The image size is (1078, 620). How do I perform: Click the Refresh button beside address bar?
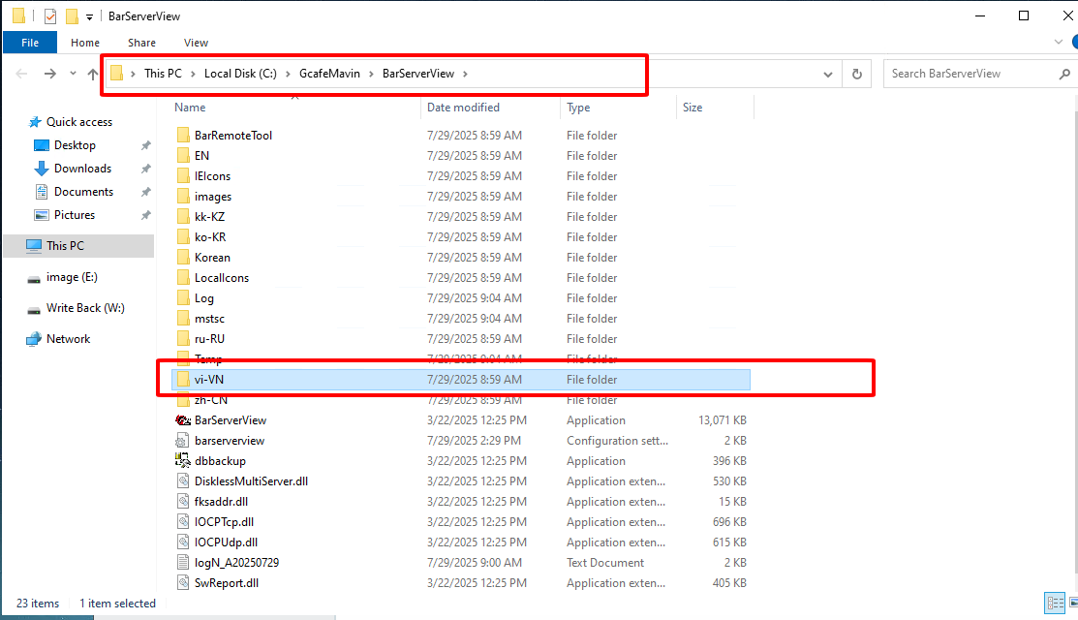tap(856, 74)
